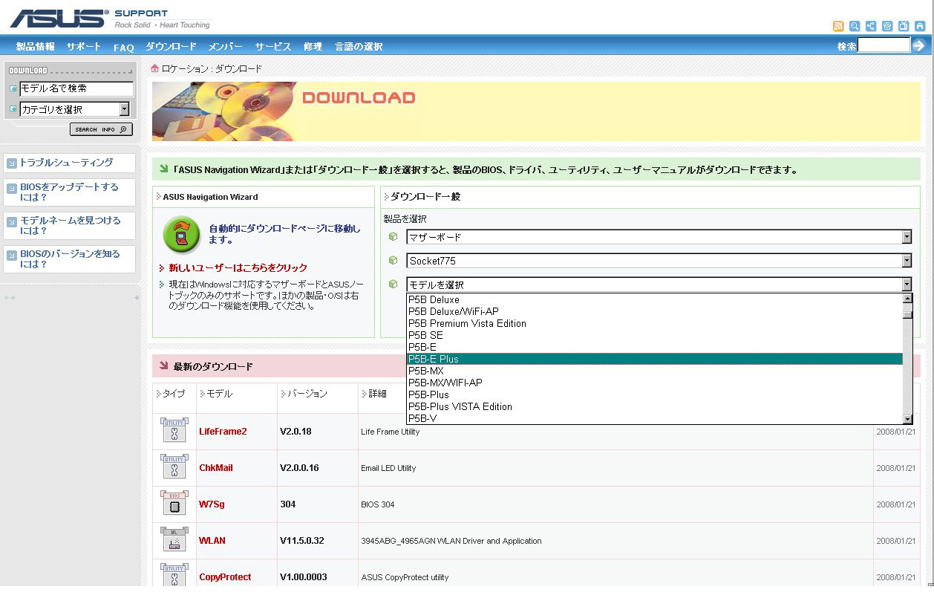Image resolution: width=934 pixels, height=601 pixels.
Task: Click the WLAN driver icon
Action: pyautogui.click(x=174, y=540)
